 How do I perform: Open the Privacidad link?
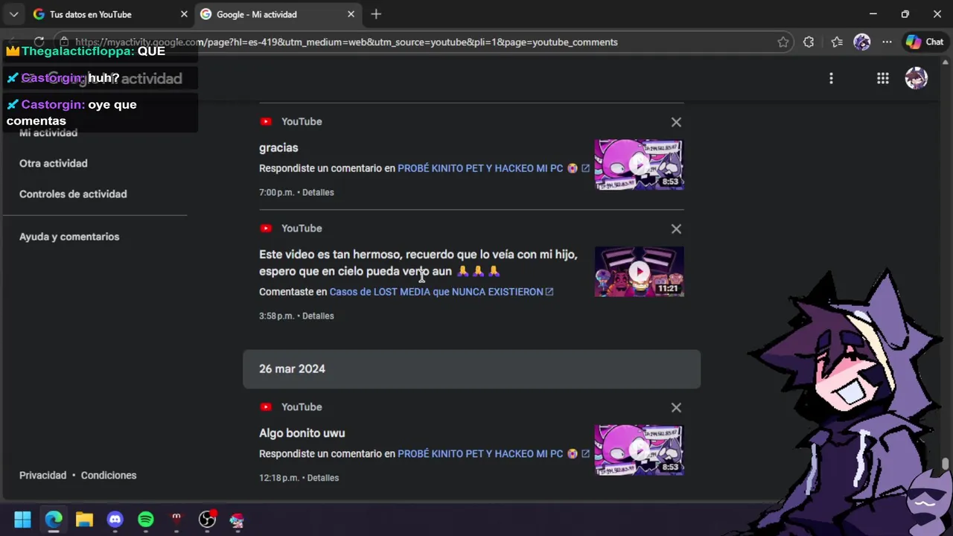click(42, 475)
